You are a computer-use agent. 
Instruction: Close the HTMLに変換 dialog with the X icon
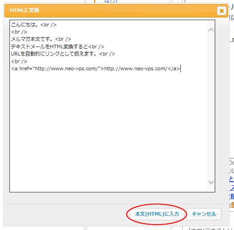[221, 11]
